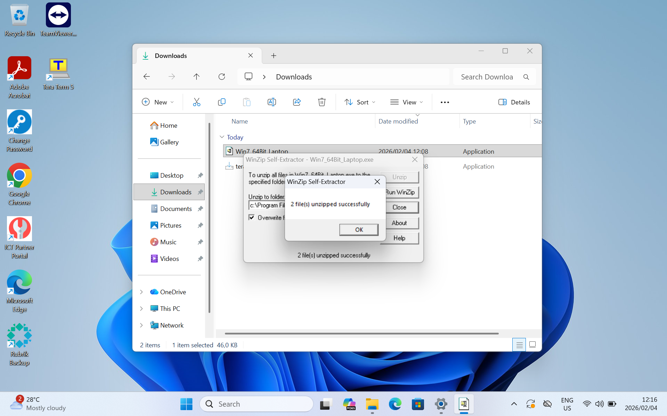This screenshot has height=416, width=667.
Task: Collapse the Today file group
Action: pos(222,137)
